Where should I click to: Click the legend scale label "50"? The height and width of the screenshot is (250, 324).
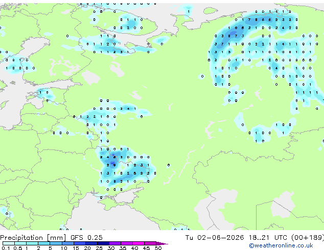pyautogui.click(x=158, y=248)
